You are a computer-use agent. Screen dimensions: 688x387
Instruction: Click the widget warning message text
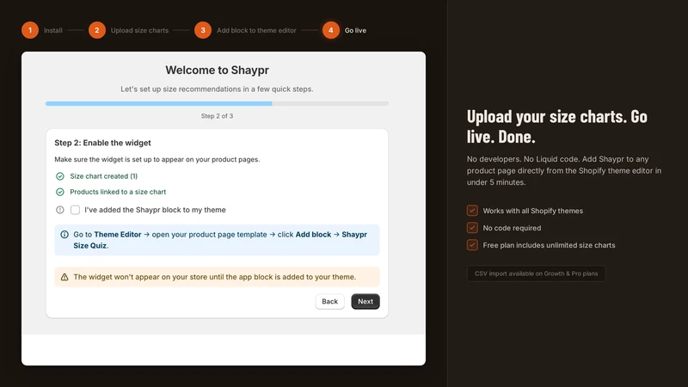coord(214,277)
